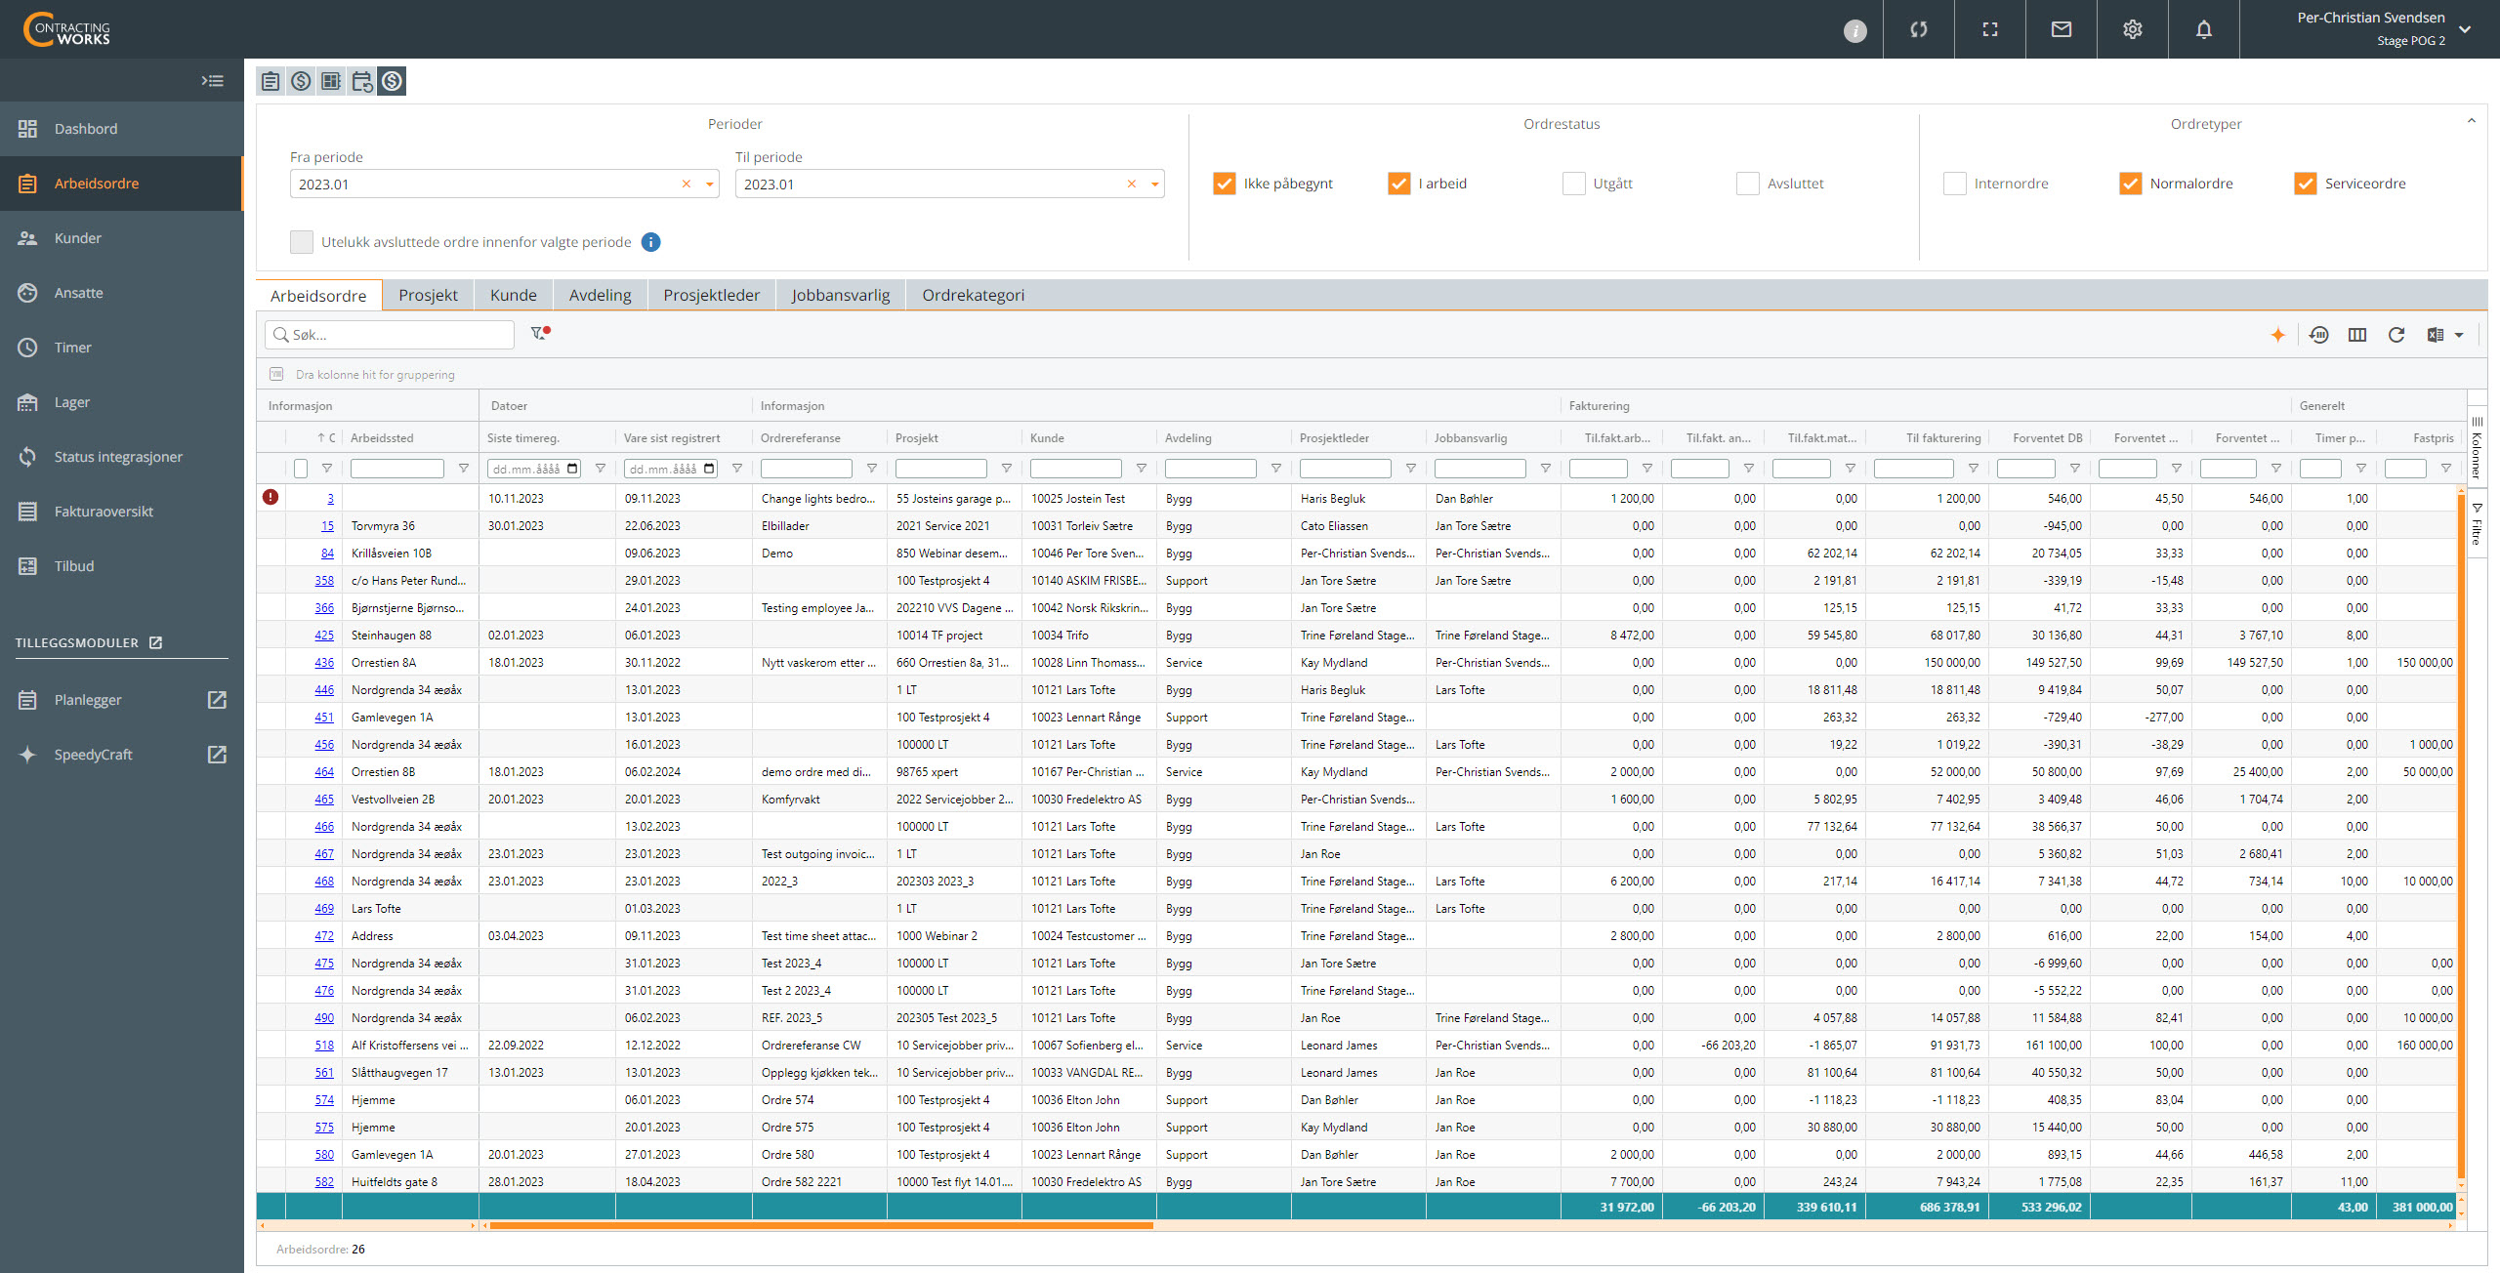
Task: Click the orange vertical scrollbar of grid
Action: [x=2462, y=838]
